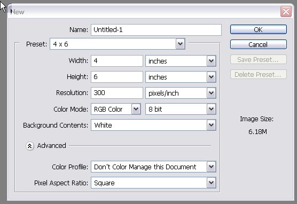297x204 pixels.
Task: Open the RGB Color mode dropdown
Action: (116, 109)
